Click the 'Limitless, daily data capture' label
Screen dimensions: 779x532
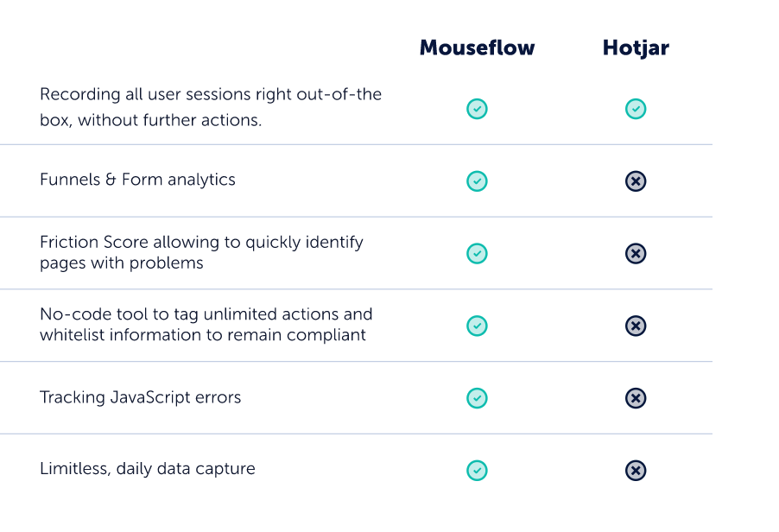click(148, 469)
